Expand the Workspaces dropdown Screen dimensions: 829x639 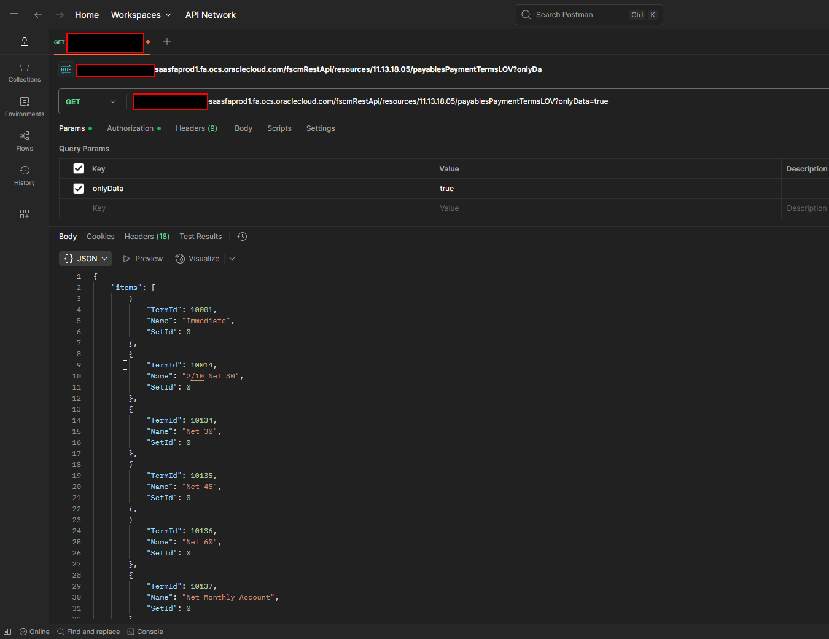pyautogui.click(x=141, y=15)
